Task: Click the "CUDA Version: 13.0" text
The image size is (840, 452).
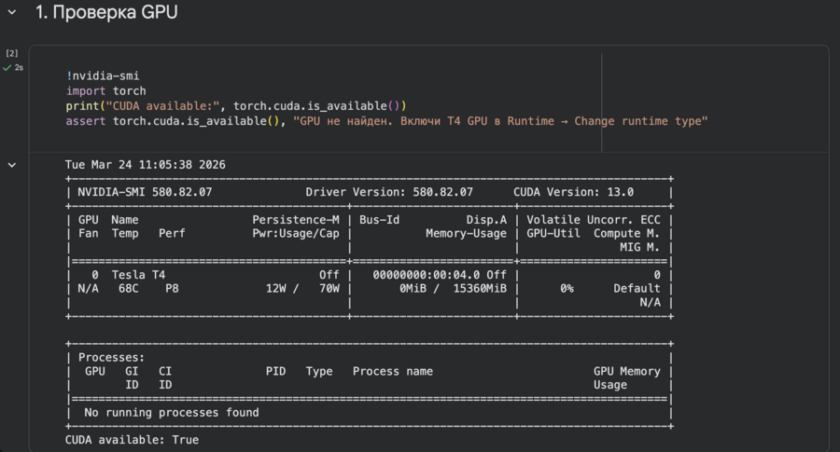Action: [x=573, y=192]
